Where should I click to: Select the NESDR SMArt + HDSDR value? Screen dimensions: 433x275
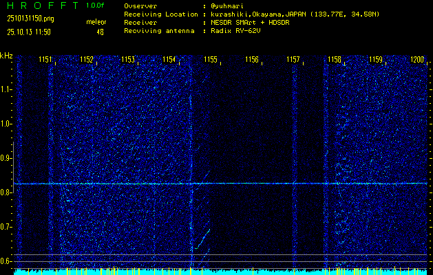tap(250, 23)
